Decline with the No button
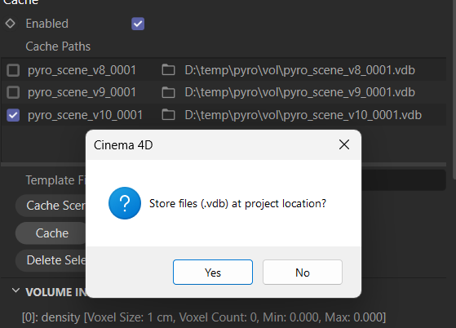This screenshot has width=456, height=328. pyautogui.click(x=303, y=273)
